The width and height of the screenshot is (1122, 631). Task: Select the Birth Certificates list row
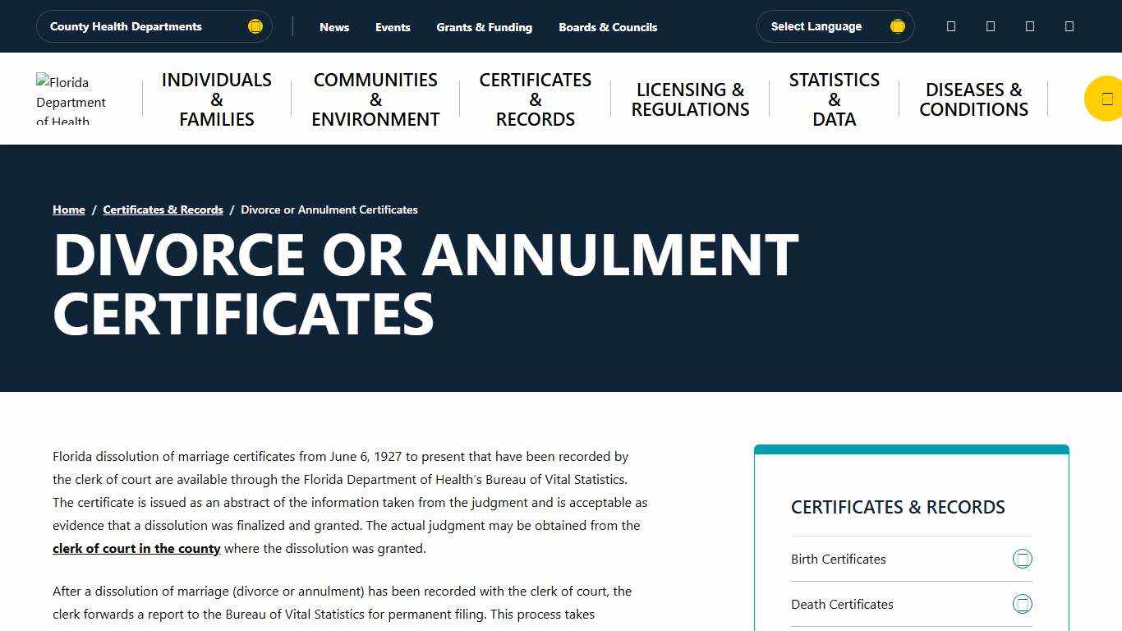(838, 559)
